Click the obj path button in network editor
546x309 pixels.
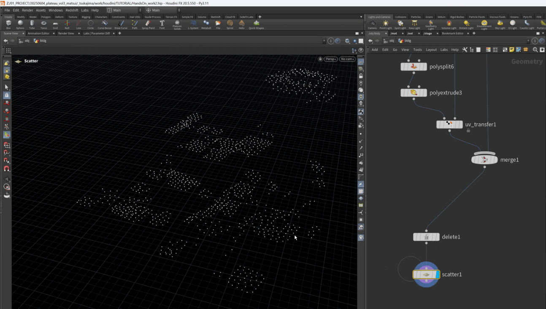(x=391, y=41)
